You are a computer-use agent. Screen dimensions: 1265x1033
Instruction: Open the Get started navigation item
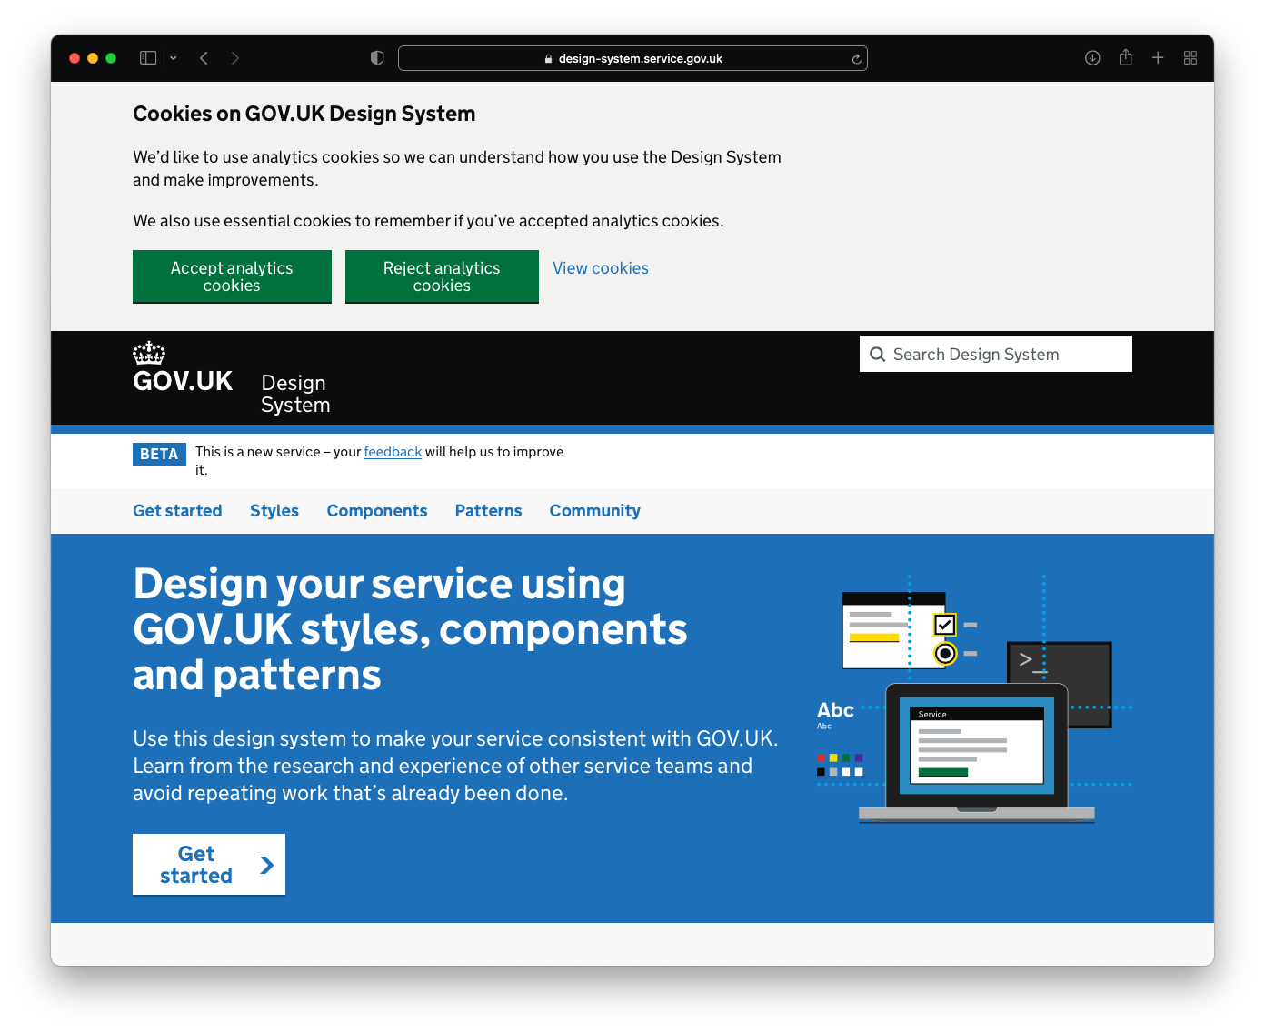pyautogui.click(x=177, y=511)
